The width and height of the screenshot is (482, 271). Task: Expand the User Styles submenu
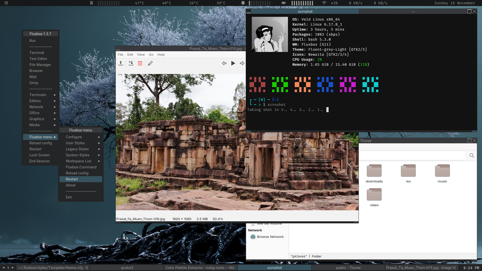(x=81, y=143)
